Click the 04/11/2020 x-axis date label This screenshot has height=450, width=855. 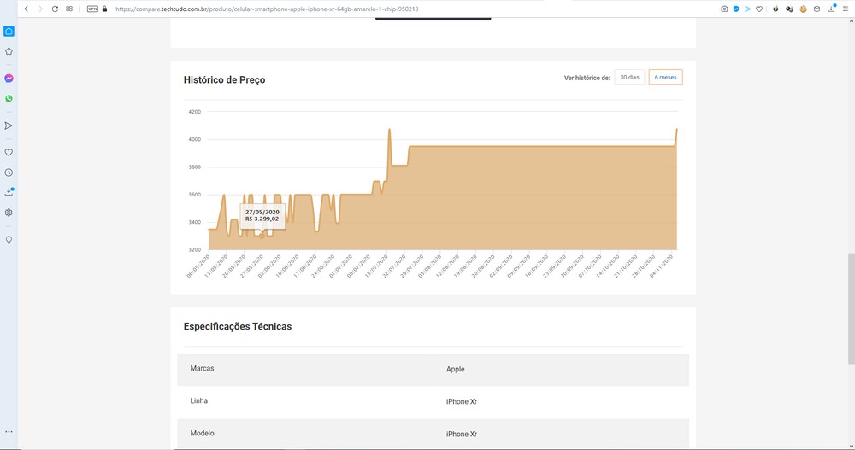coord(662,266)
